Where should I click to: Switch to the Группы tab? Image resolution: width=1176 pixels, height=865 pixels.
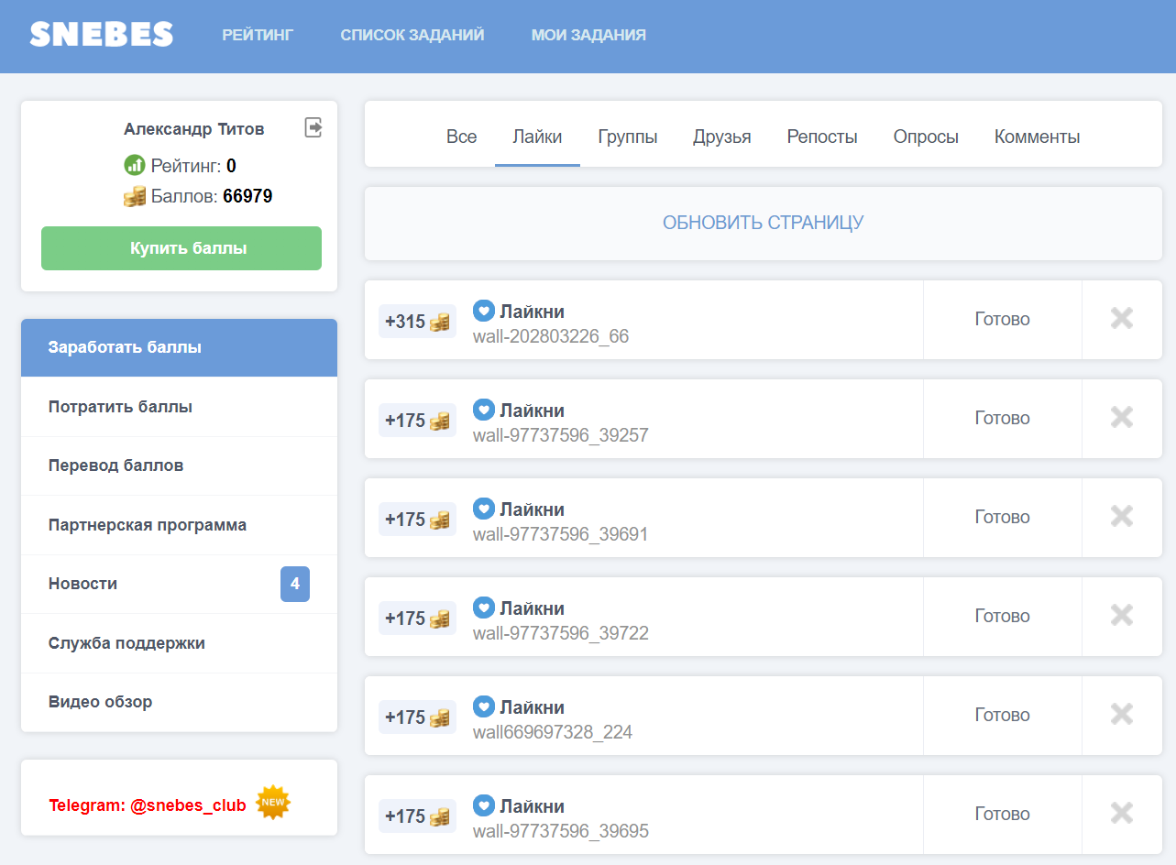(628, 137)
